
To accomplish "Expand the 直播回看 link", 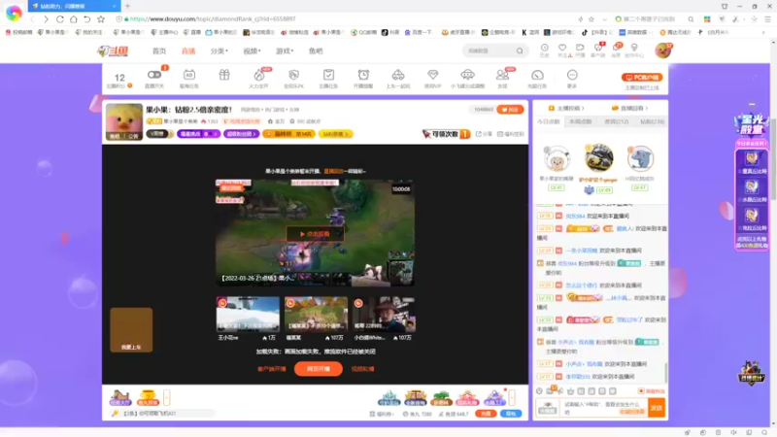I will [x=629, y=108].
